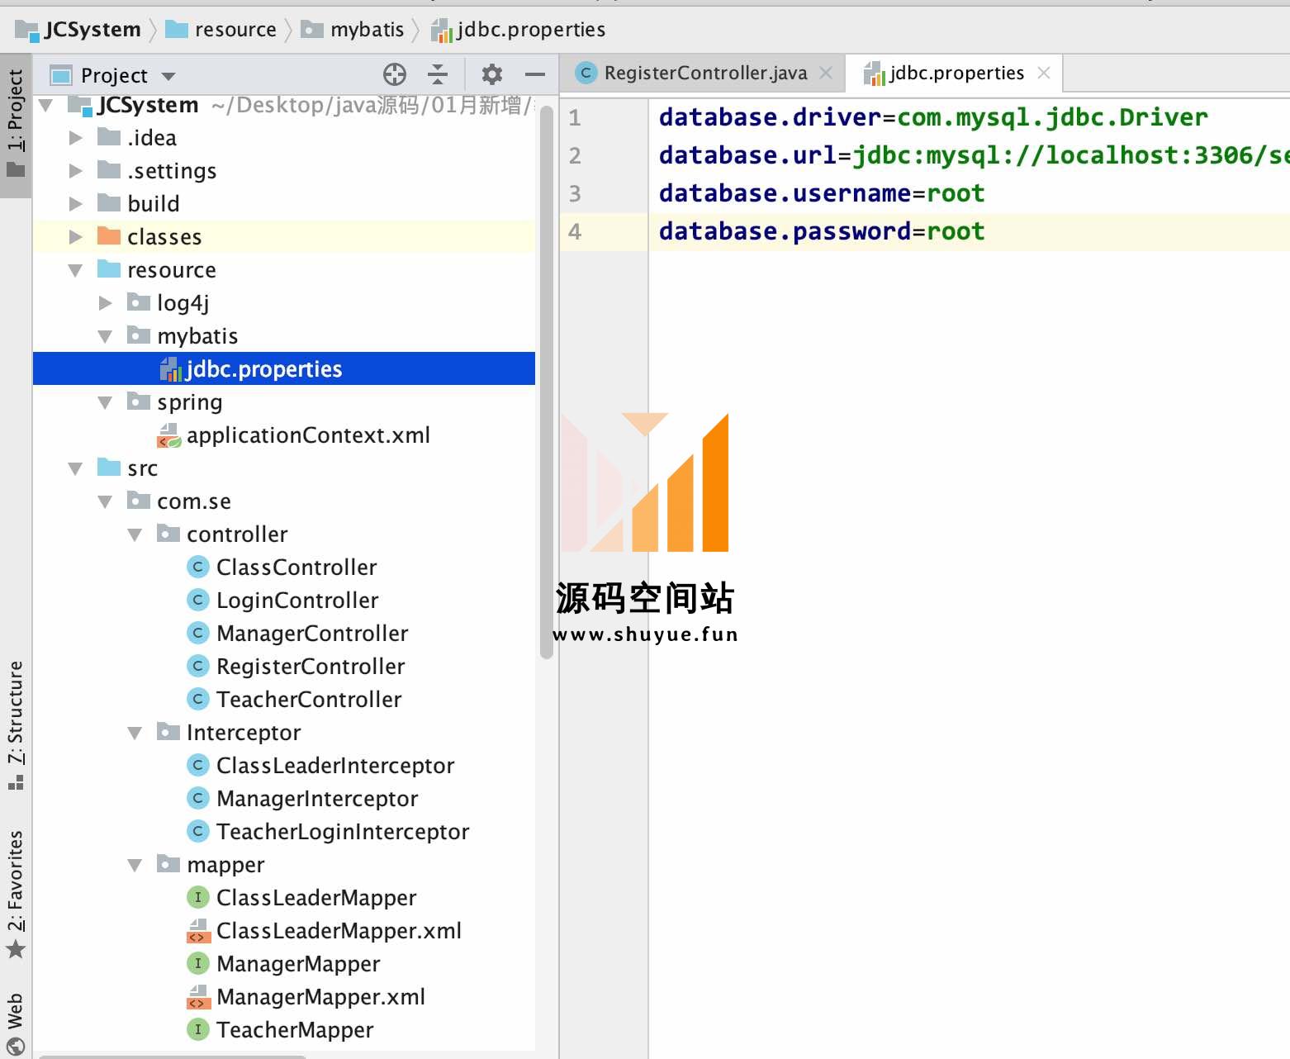This screenshot has width=1290, height=1059.
Task: Expand the .settings folder arrow
Action: [x=76, y=171]
